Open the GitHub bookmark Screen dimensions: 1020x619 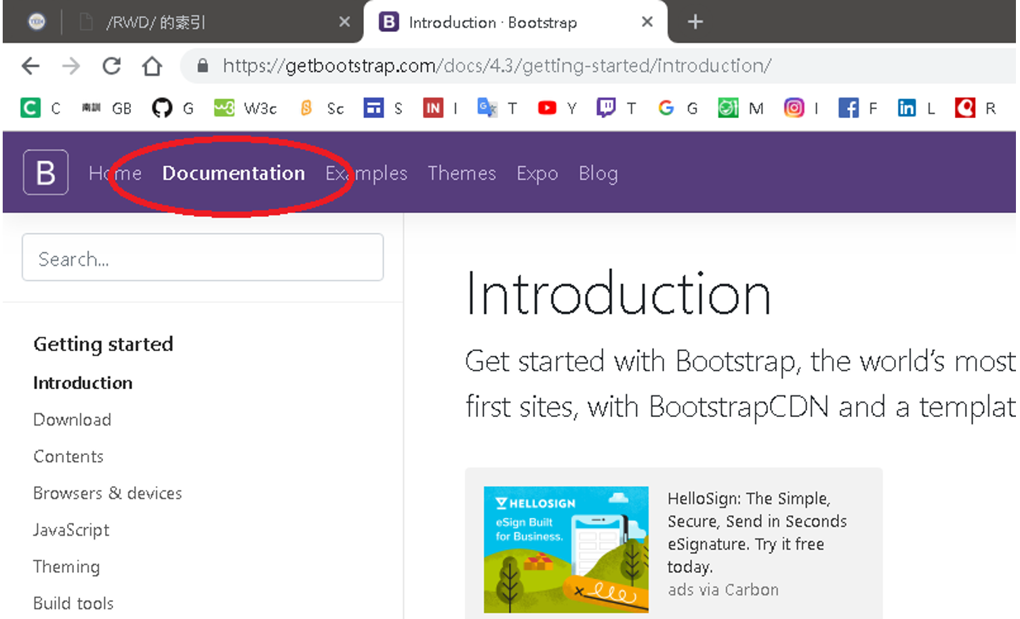[173, 108]
